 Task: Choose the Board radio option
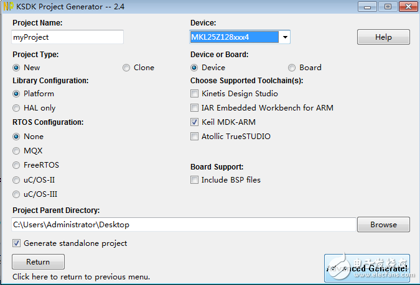coord(292,68)
